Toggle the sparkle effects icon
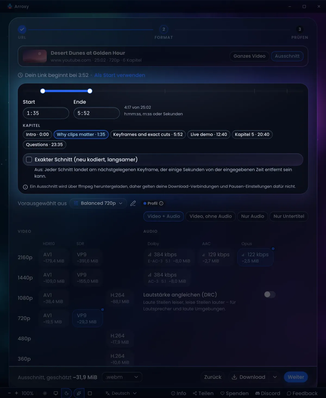The width and height of the screenshot is (326, 398). [x=79, y=393]
